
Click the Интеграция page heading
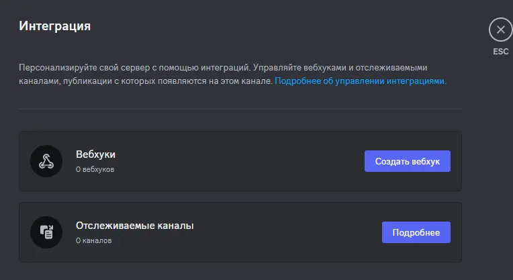(x=54, y=26)
